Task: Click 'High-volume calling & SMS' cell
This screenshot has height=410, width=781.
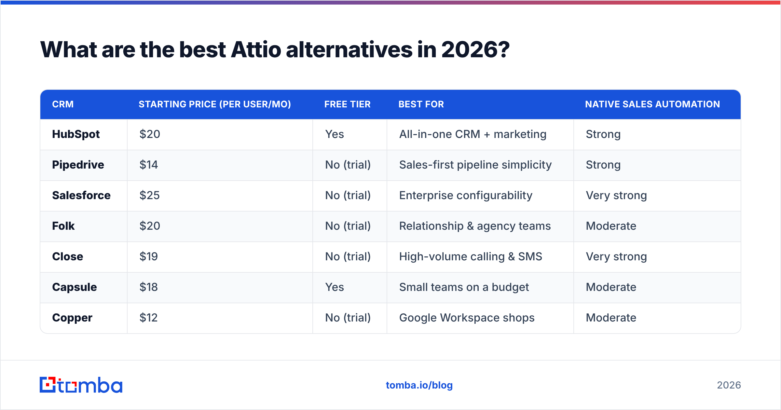Action: click(x=471, y=256)
